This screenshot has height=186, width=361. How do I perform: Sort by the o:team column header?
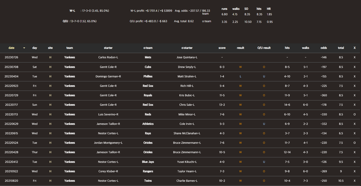click(x=148, y=48)
